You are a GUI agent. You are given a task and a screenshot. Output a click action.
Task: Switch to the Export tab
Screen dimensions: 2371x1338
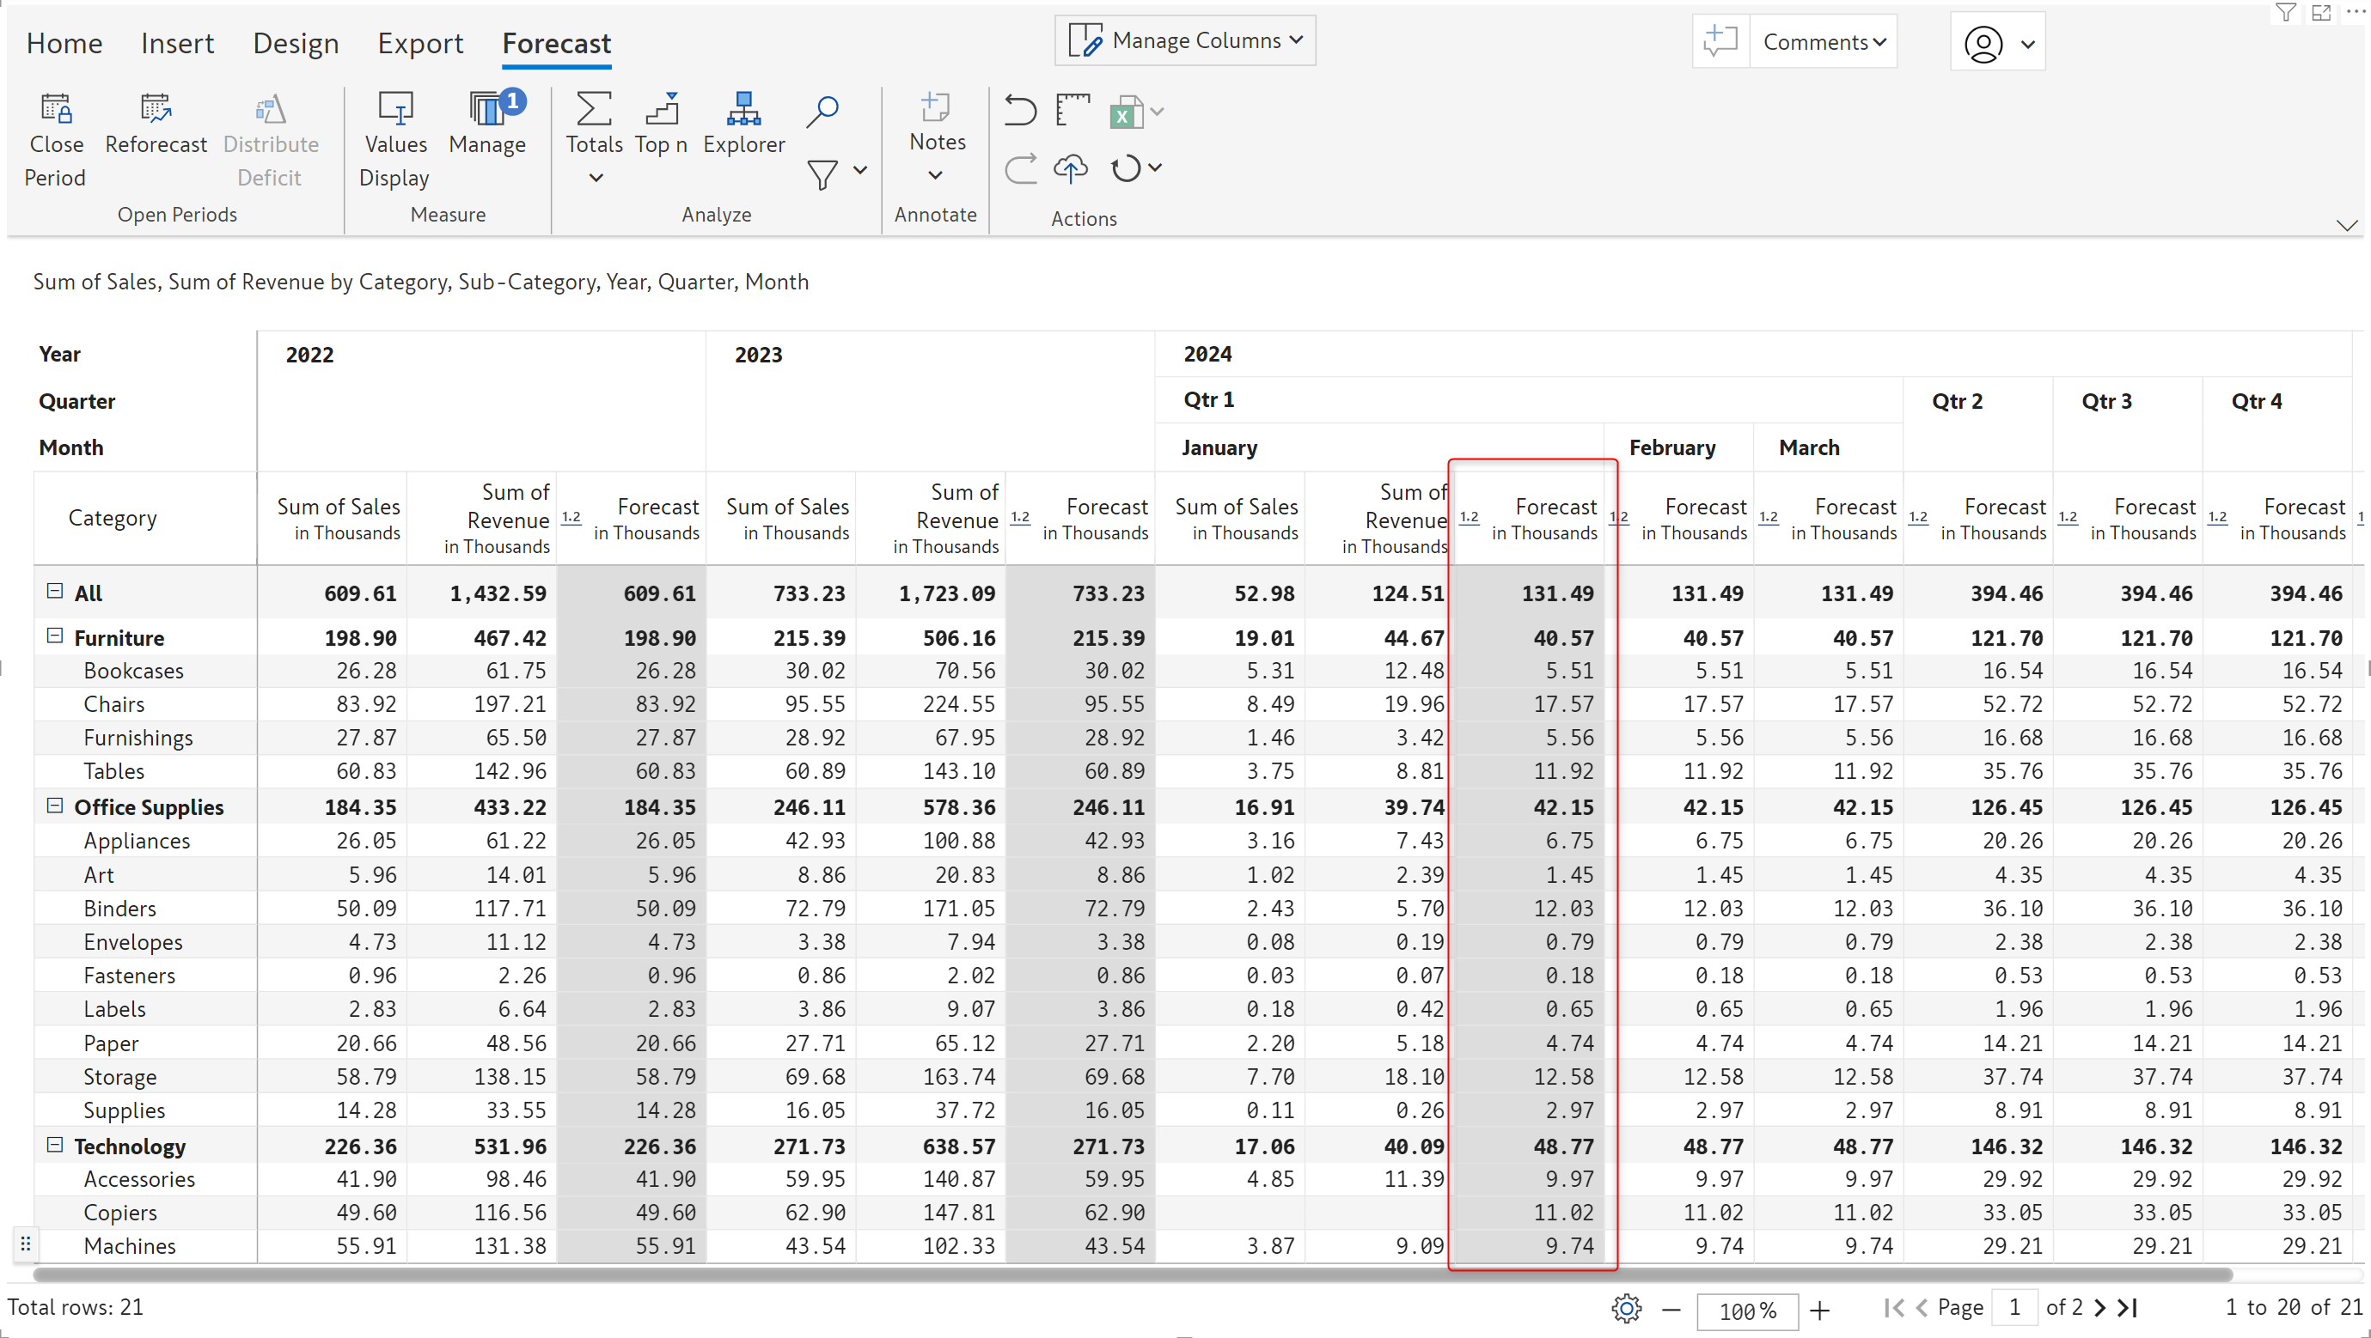pyautogui.click(x=419, y=43)
